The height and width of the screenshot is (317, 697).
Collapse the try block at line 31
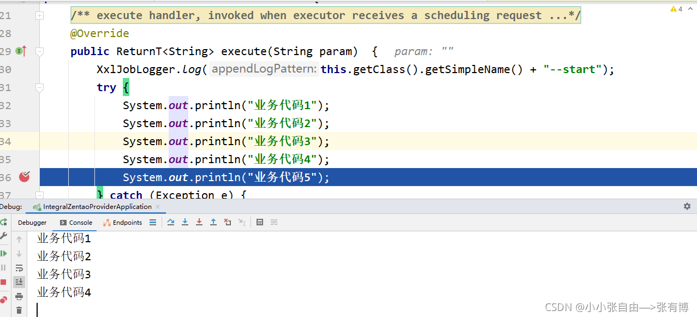pos(39,87)
